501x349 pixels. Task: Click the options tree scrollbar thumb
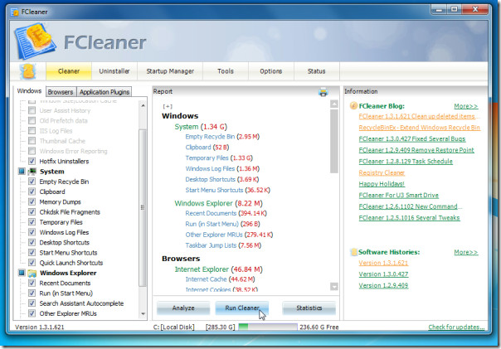pyautogui.click(x=143, y=207)
